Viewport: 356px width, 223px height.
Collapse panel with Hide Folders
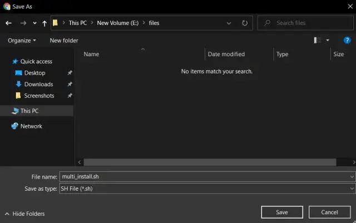[x=24, y=214]
